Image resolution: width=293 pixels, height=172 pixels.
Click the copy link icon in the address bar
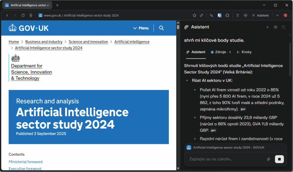coord(201,15)
